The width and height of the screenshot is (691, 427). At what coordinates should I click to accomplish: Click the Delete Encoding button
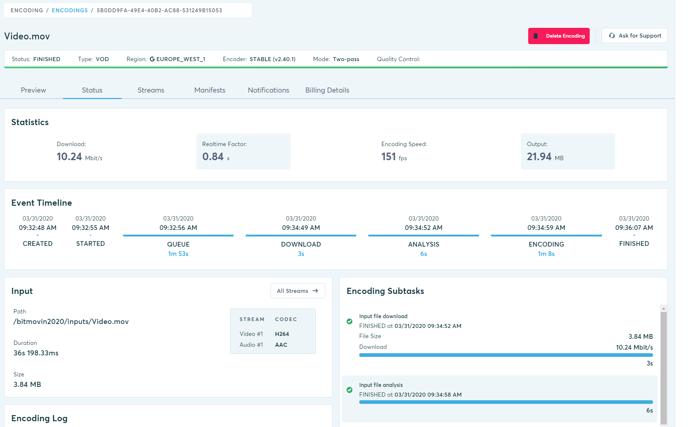coord(559,36)
